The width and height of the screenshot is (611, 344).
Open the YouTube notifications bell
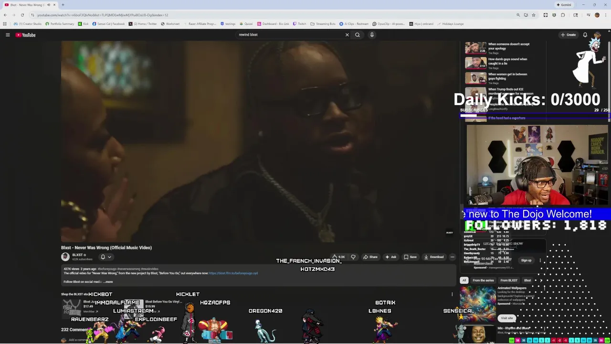click(x=585, y=35)
